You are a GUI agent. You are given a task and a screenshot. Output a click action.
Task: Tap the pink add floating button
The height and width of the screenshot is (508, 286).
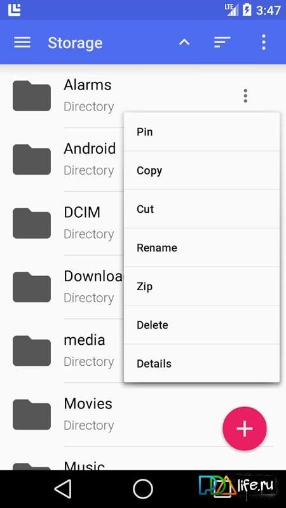click(x=245, y=429)
